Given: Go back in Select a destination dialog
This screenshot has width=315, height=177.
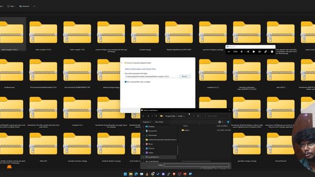Looking at the screenshot, I should coord(143,116).
